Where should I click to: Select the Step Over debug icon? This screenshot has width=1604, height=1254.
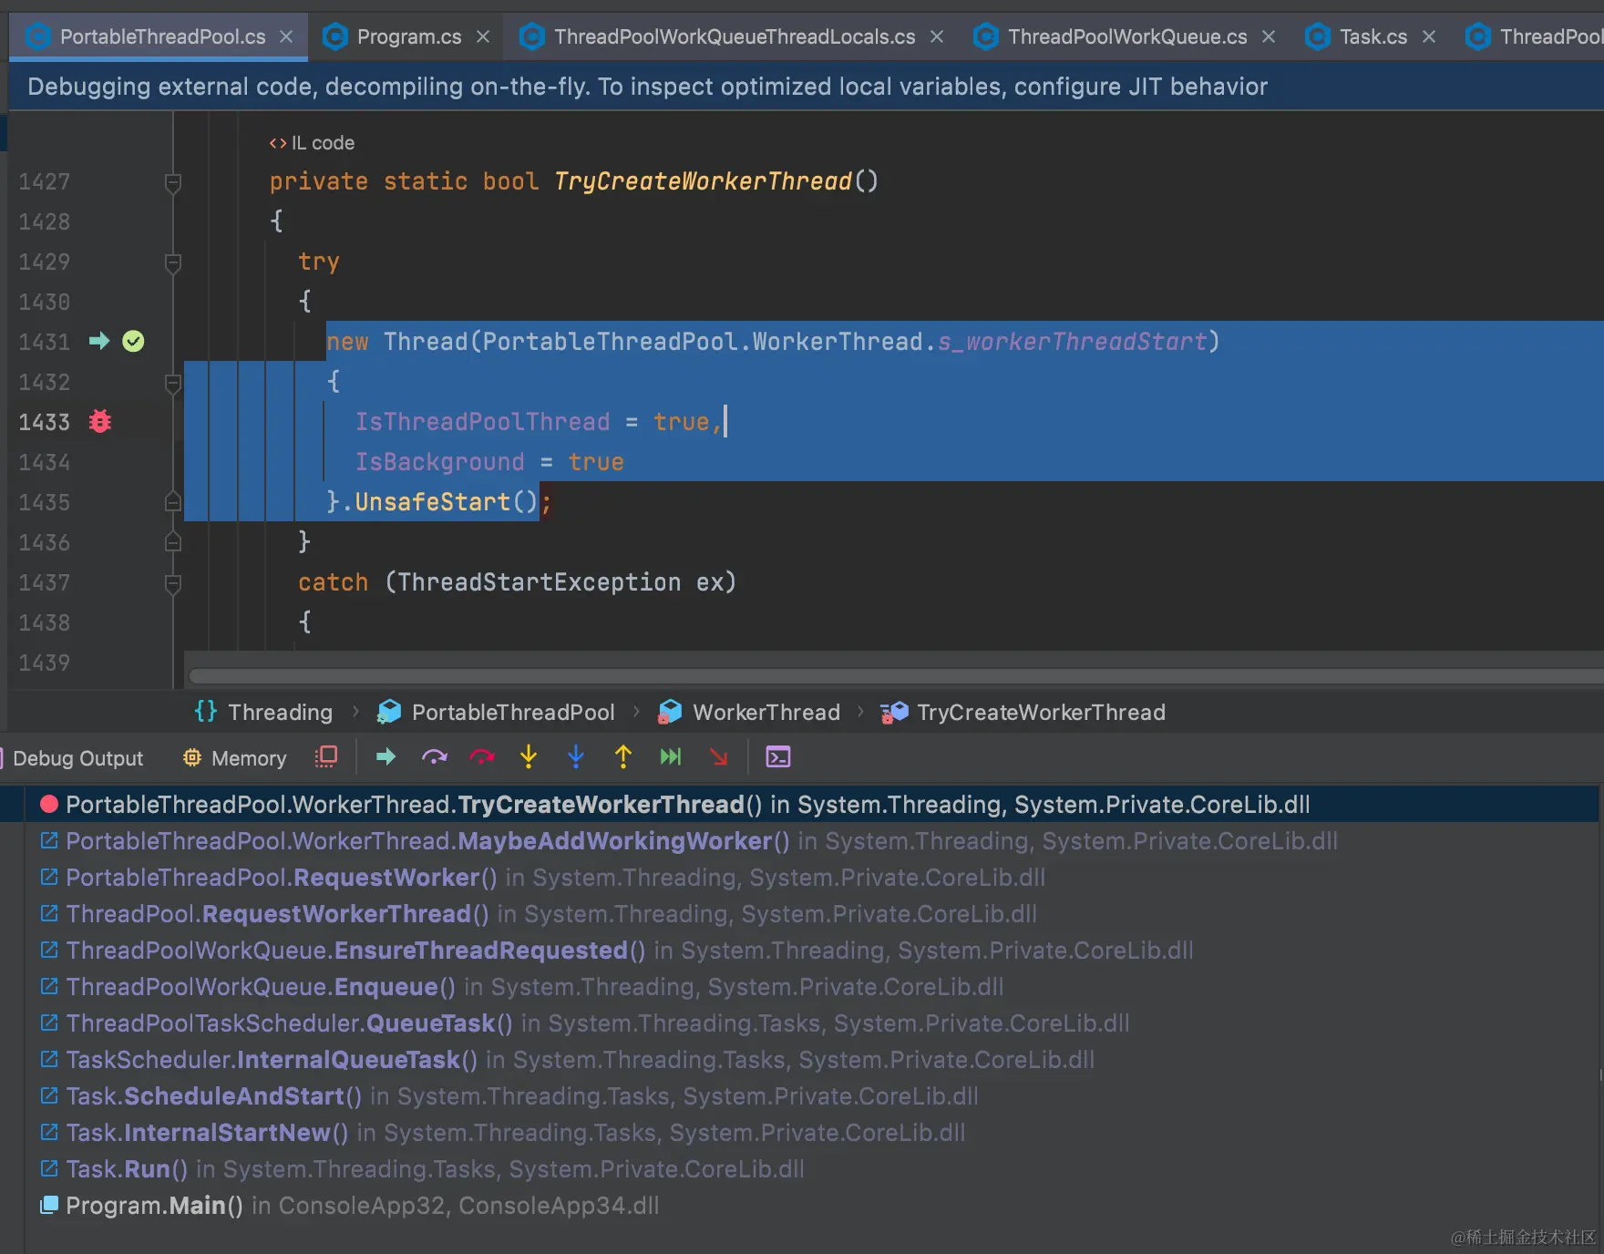pyautogui.click(x=435, y=756)
